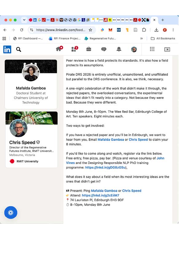Click the LinkedIn search magnifier icon
Screen dimensions: 179x254
pyautogui.click(x=19, y=49)
